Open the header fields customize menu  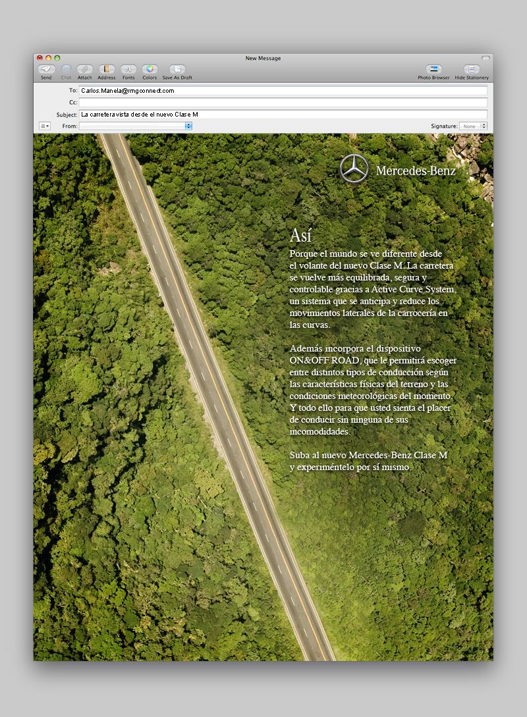pos(45,126)
